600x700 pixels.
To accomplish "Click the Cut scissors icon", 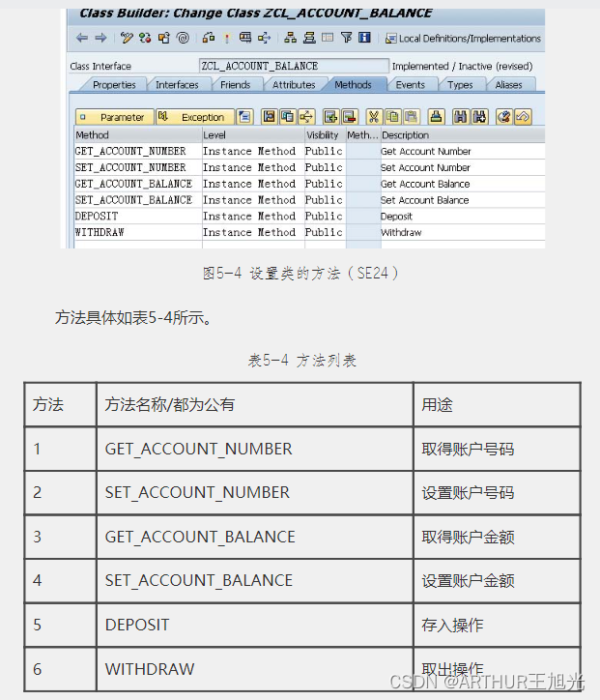I will (x=374, y=117).
